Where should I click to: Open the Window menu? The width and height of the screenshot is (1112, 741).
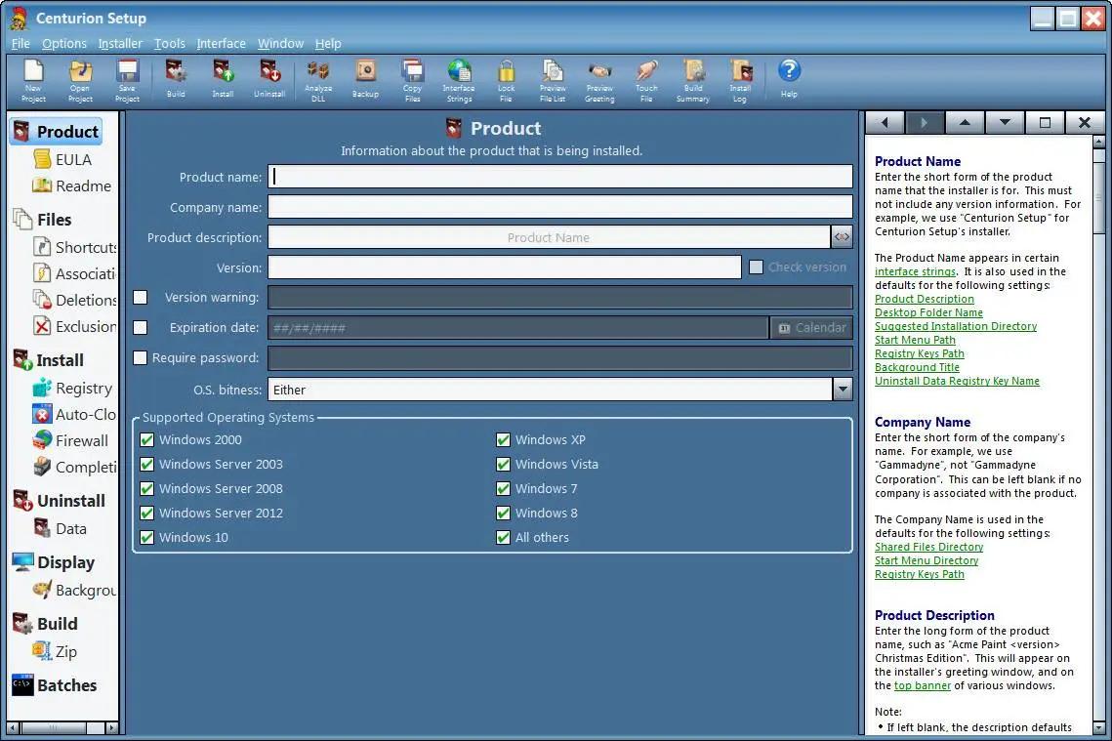point(280,43)
